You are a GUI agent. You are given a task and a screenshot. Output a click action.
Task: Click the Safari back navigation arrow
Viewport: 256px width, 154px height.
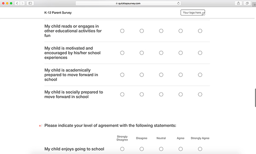click(17, 3)
